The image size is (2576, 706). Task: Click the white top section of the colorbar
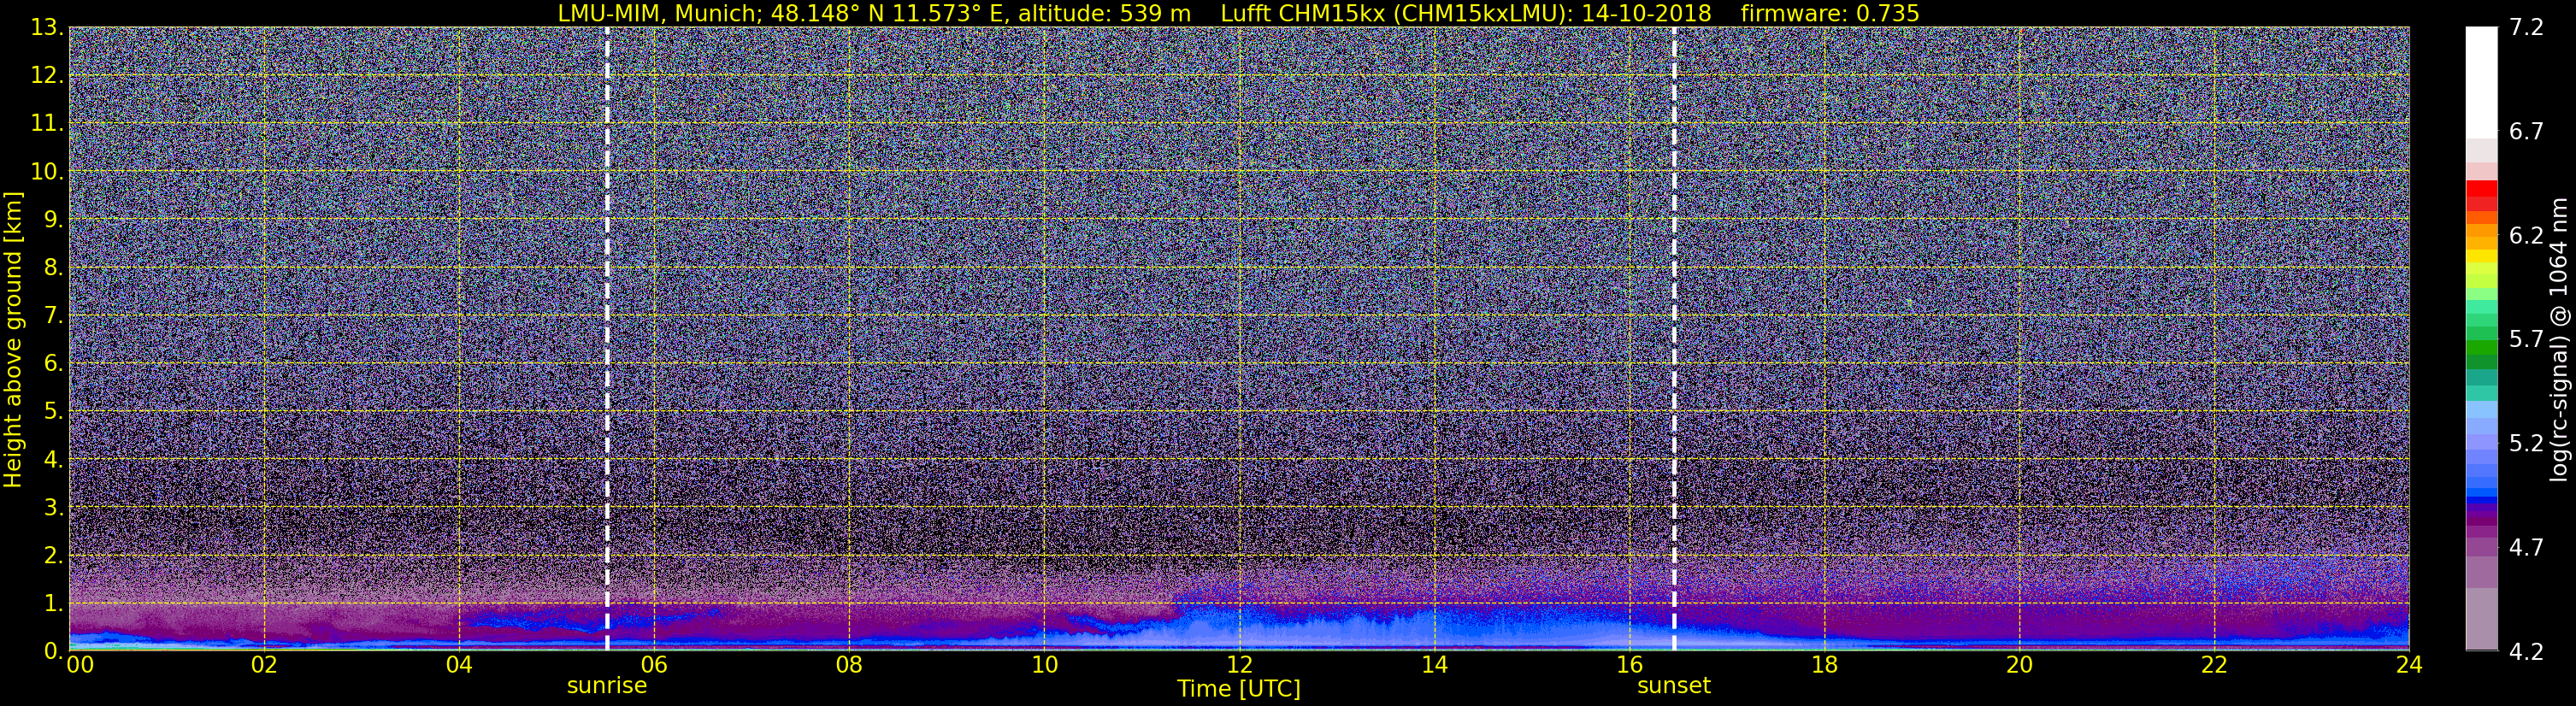[2481, 82]
